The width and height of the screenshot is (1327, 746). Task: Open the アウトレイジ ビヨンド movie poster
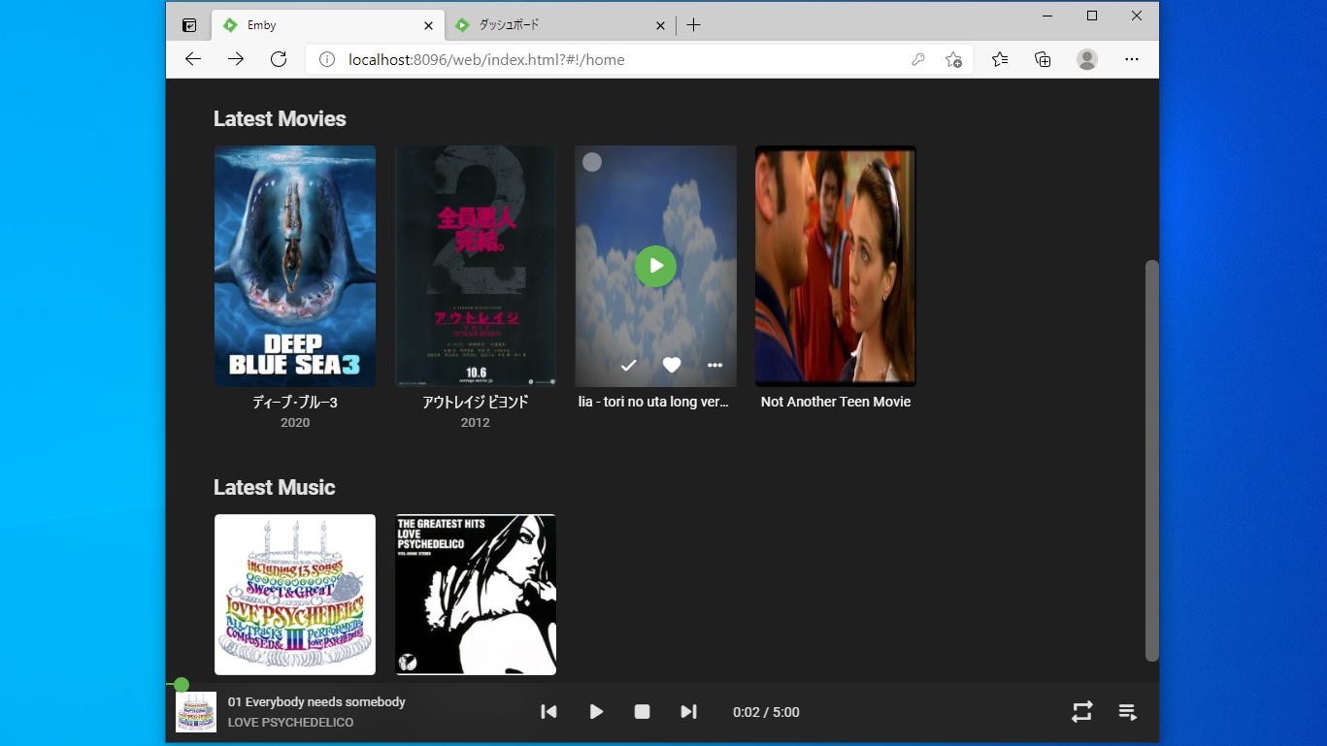click(x=476, y=266)
